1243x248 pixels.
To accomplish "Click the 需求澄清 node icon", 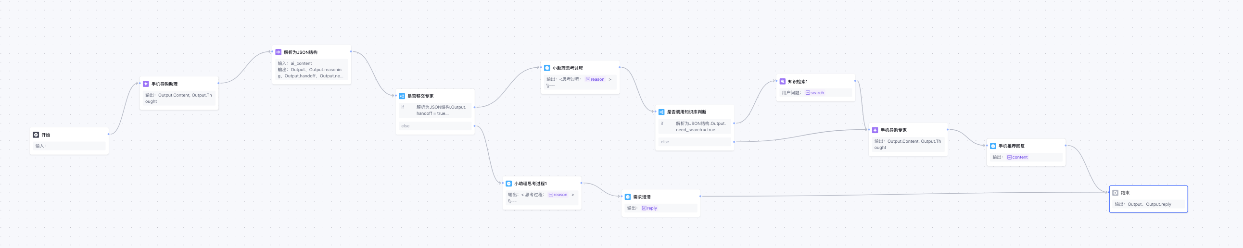I will pyautogui.click(x=627, y=197).
